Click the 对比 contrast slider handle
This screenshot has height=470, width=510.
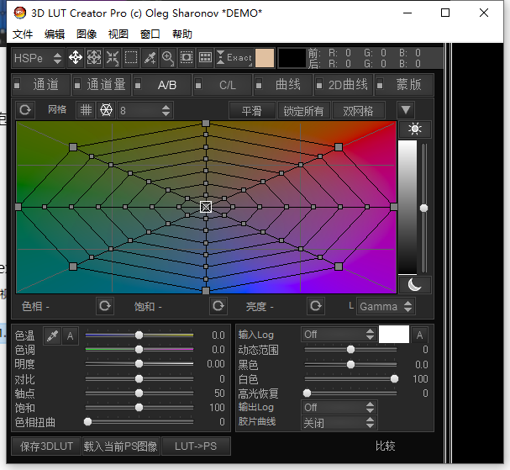139,378
